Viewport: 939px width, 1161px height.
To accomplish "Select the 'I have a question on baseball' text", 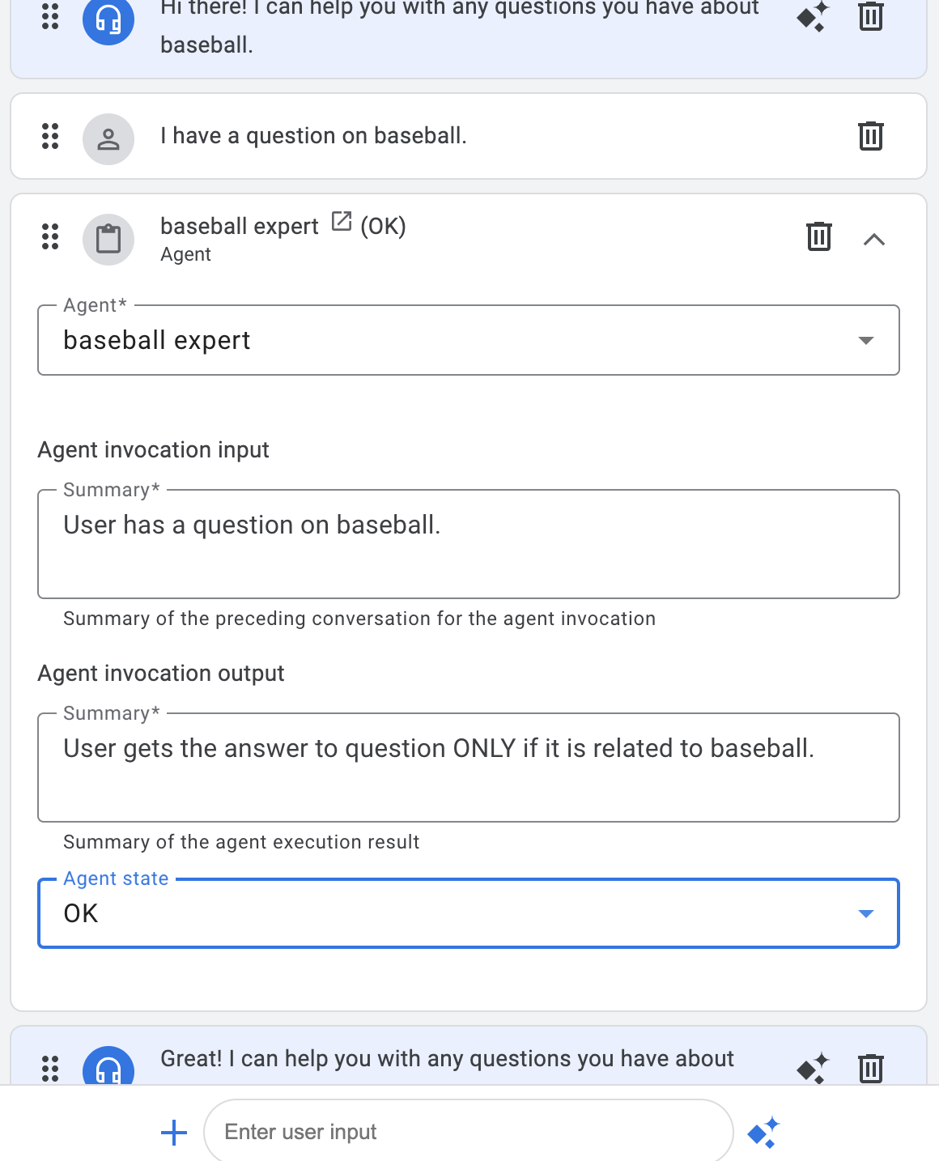I will pyautogui.click(x=313, y=136).
